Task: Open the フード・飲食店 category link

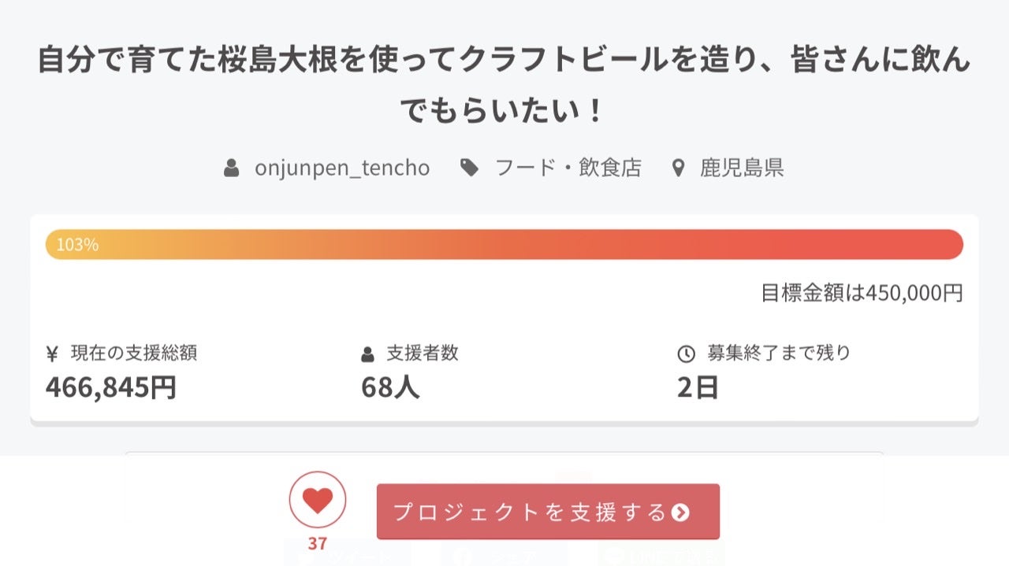Action: click(x=568, y=168)
